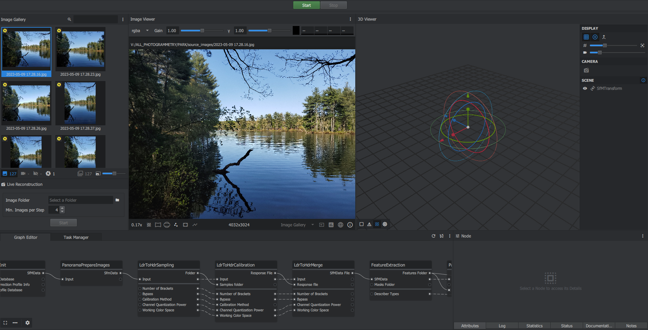
Task: Toggle the grid display in 3D Viewer
Action: tap(586, 37)
